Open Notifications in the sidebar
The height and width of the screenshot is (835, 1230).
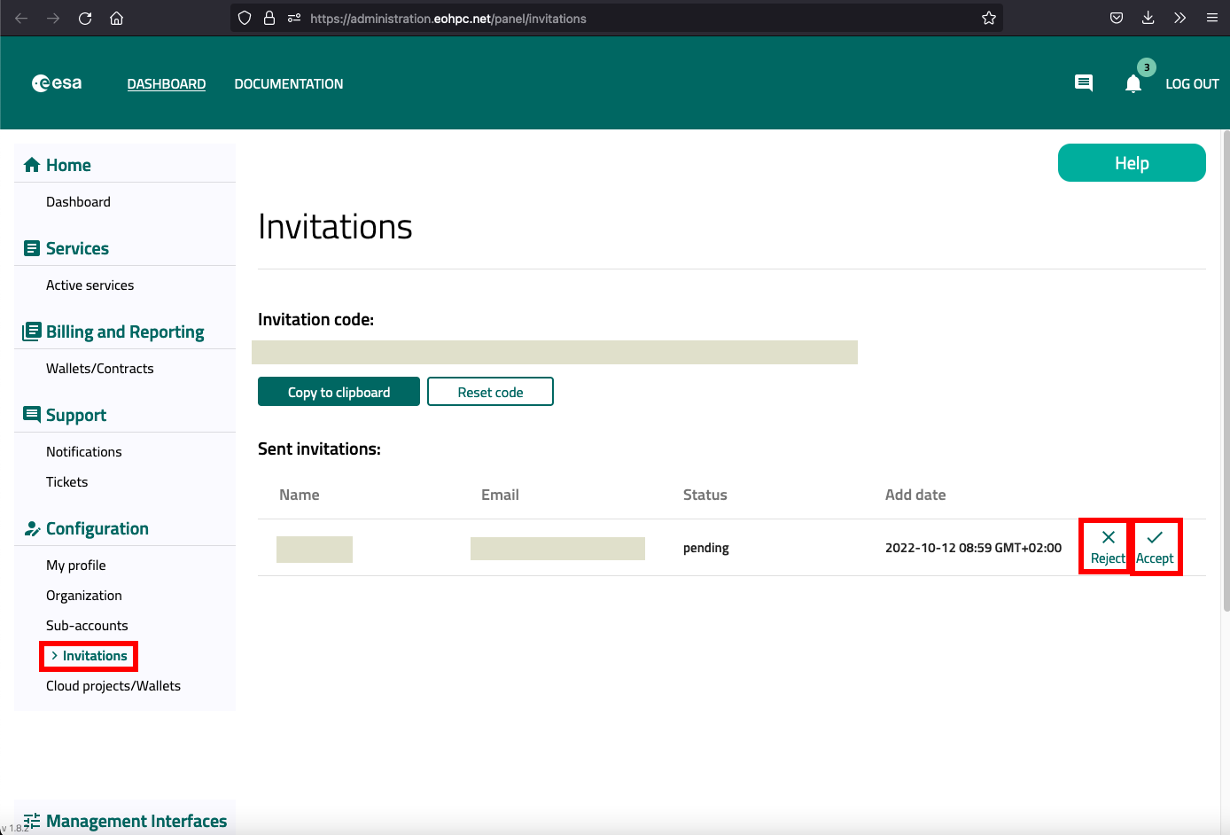point(83,452)
